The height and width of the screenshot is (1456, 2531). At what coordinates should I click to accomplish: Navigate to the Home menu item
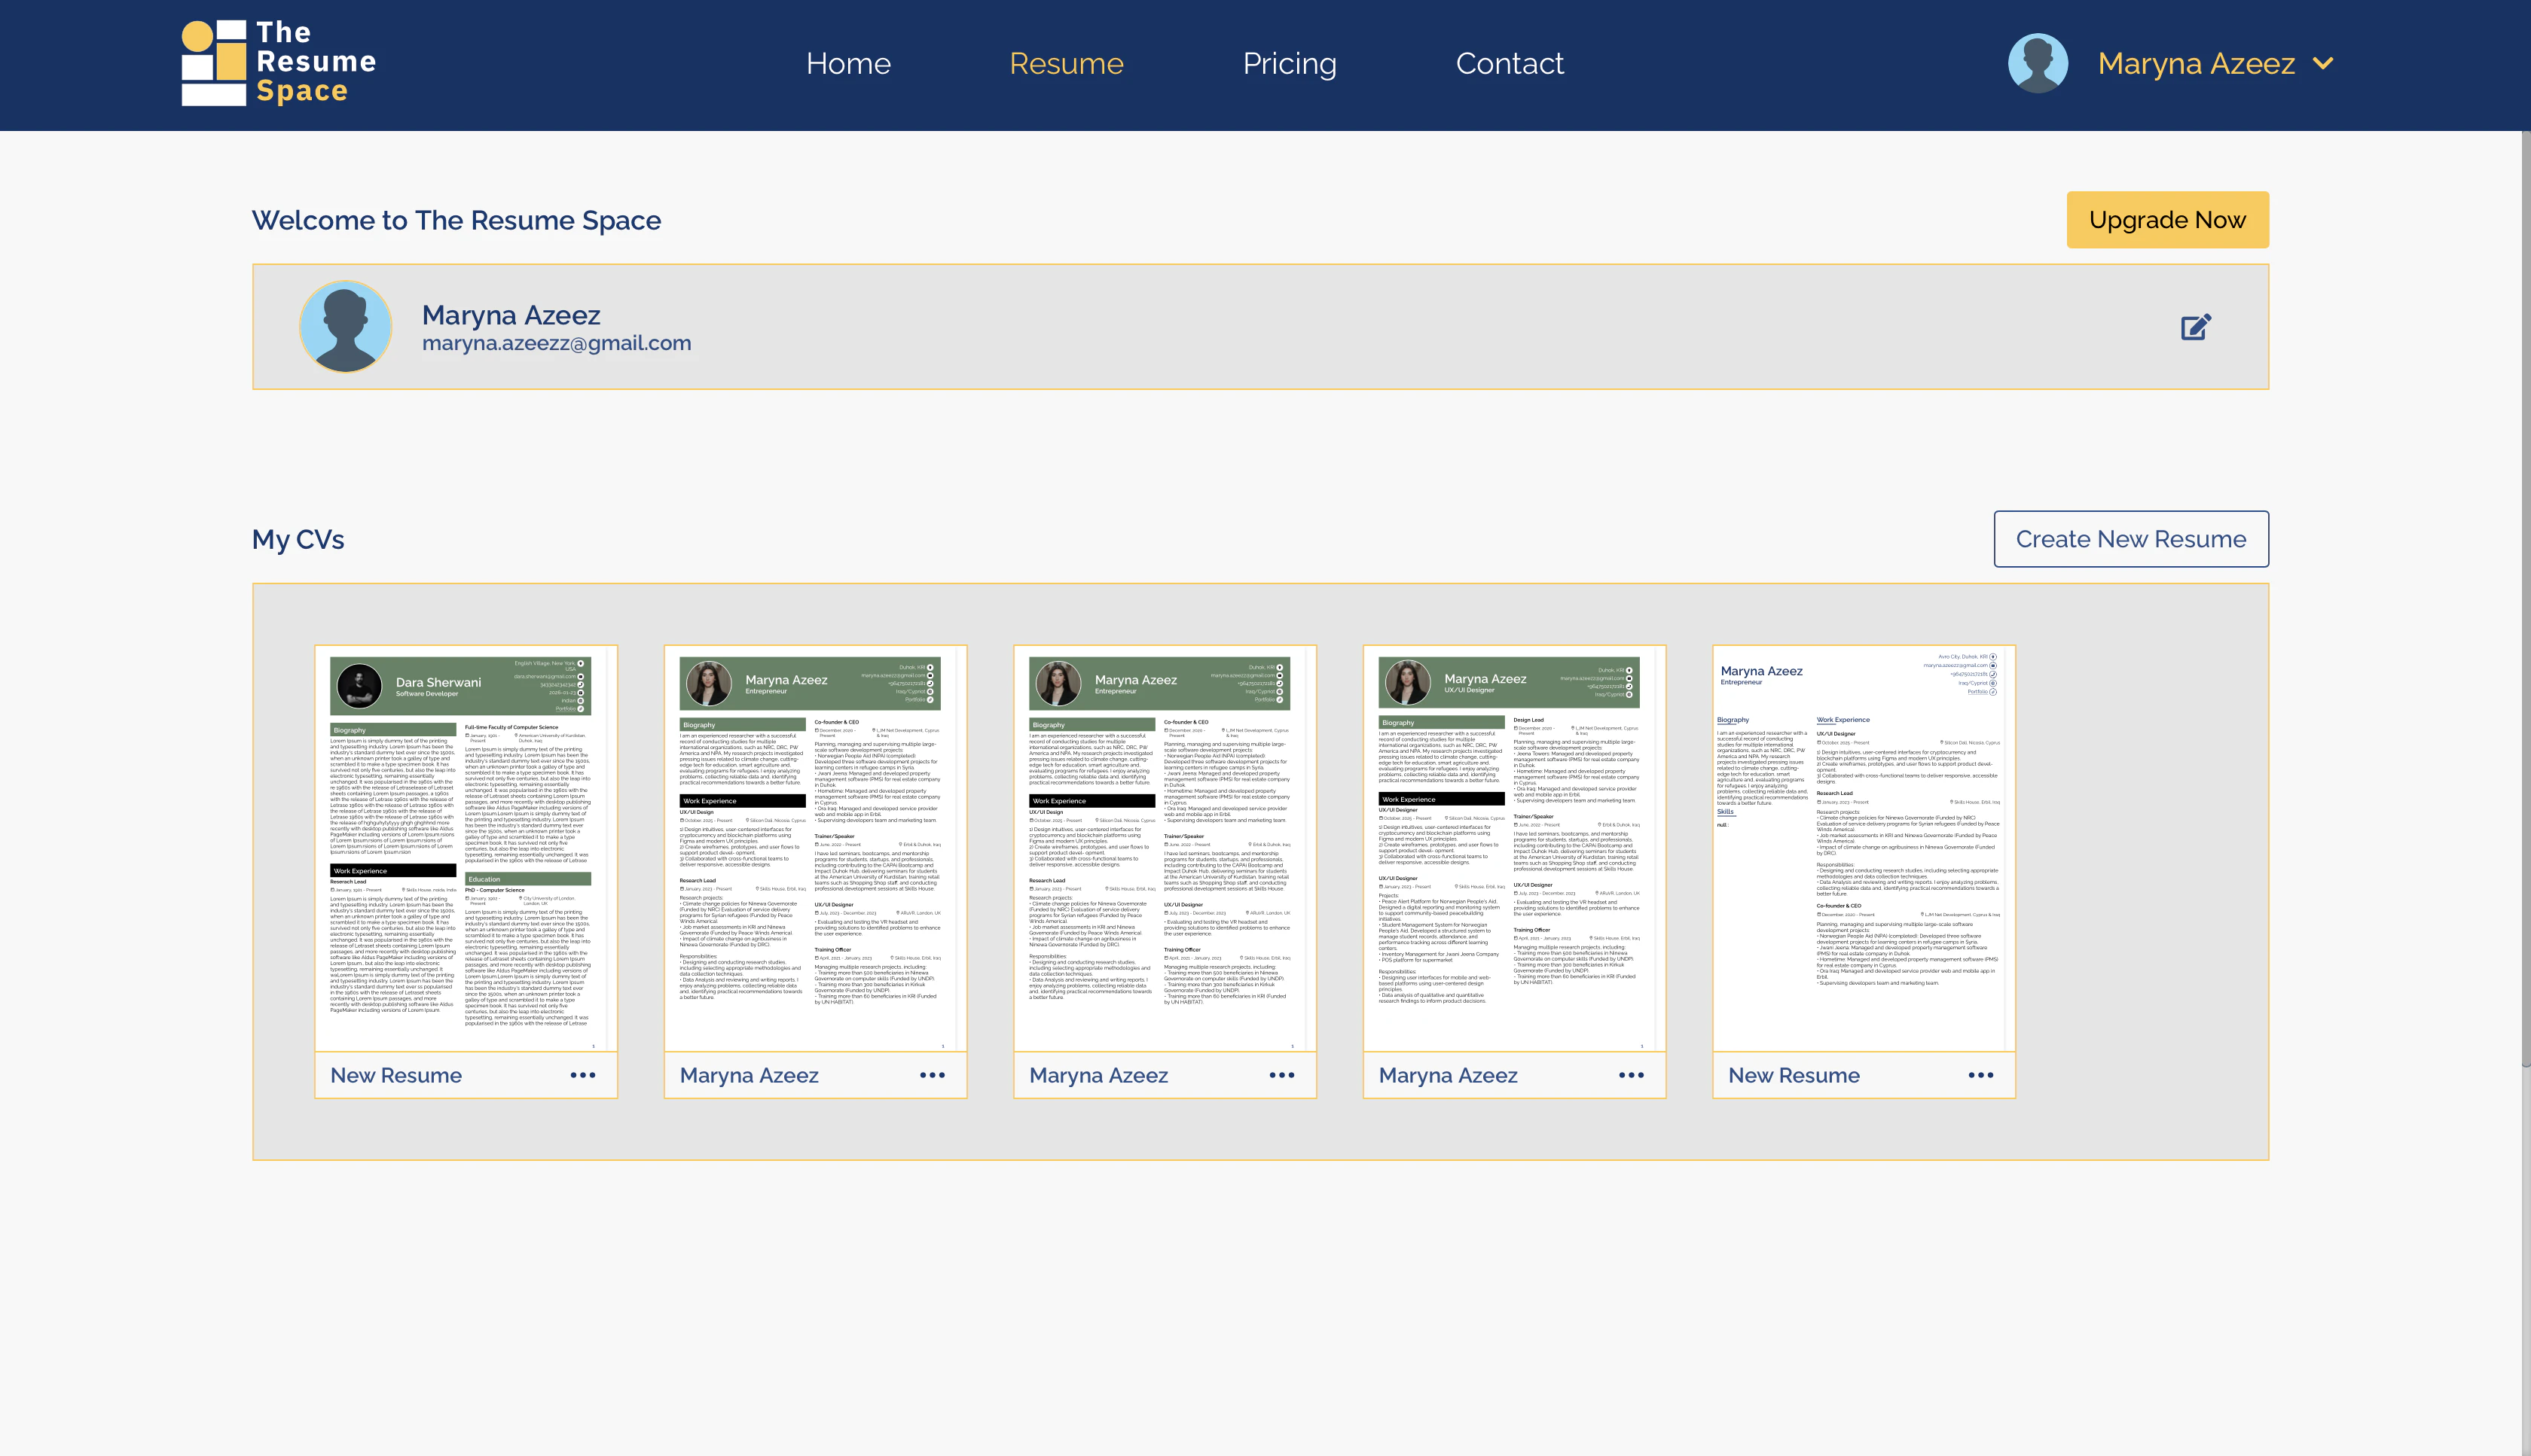pos(848,62)
